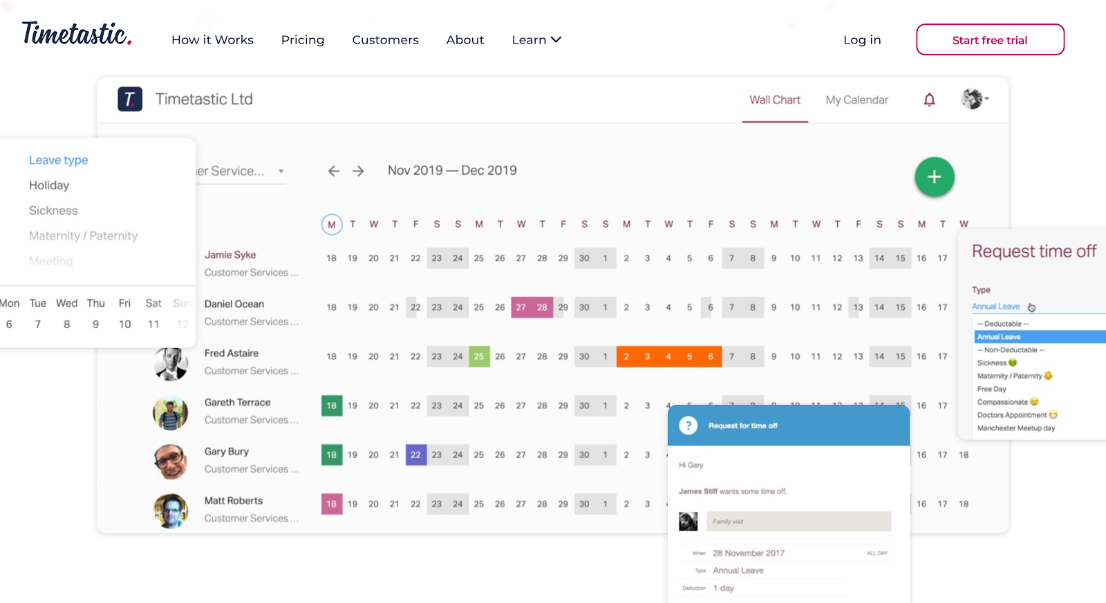Open the department filter dropdown
1106x603 pixels.
point(240,171)
